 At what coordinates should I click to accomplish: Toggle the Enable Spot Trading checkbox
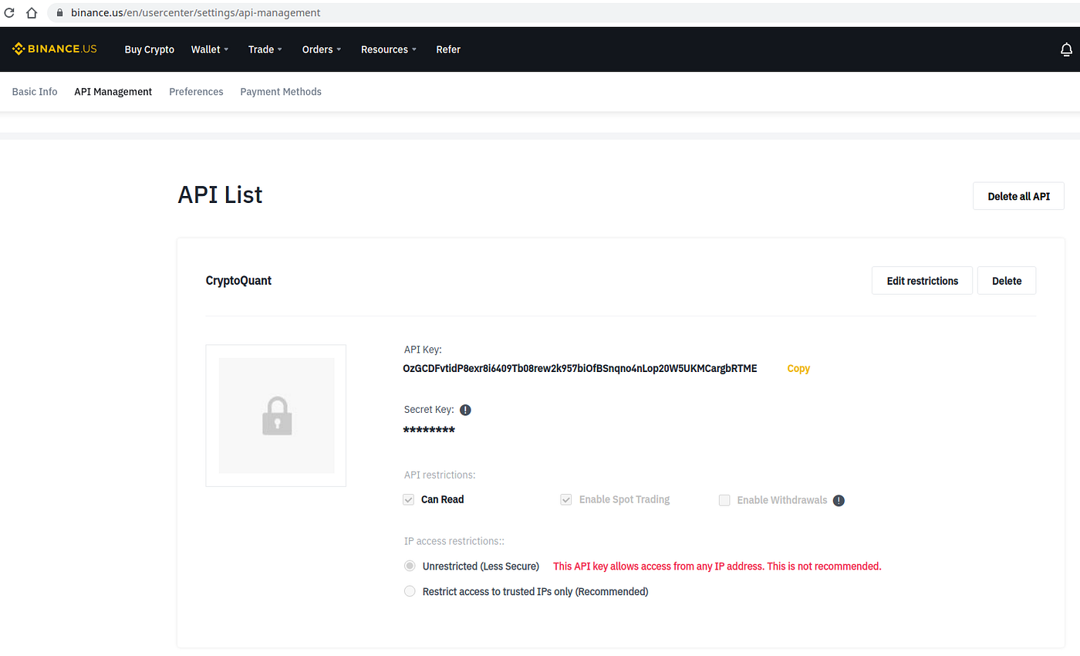(566, 499)
